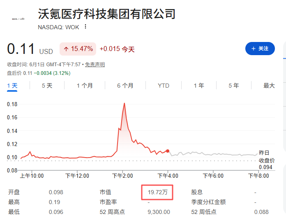The height and width of the screenshot is (223, 286).
Task: Click the NASDAQ: WOK ticker label
Action: click(x=58, y=27)
